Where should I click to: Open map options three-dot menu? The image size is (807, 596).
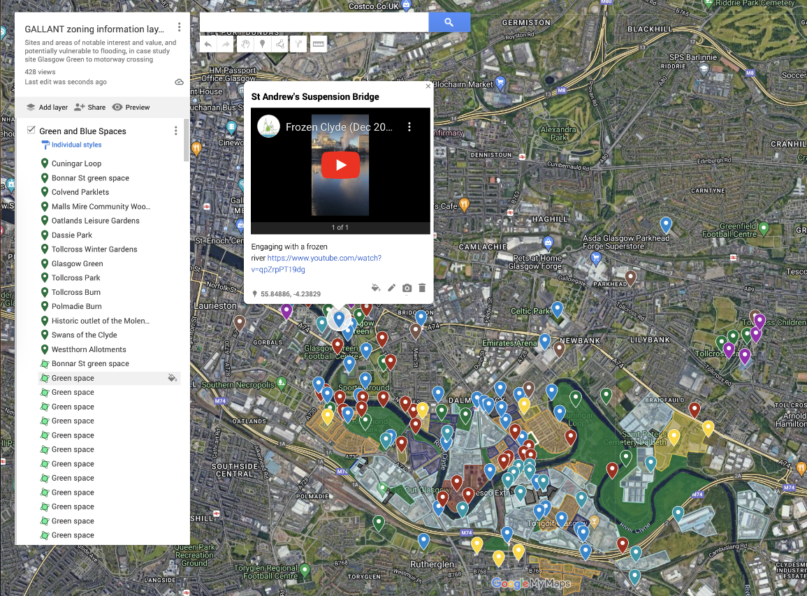pos(179,27)
